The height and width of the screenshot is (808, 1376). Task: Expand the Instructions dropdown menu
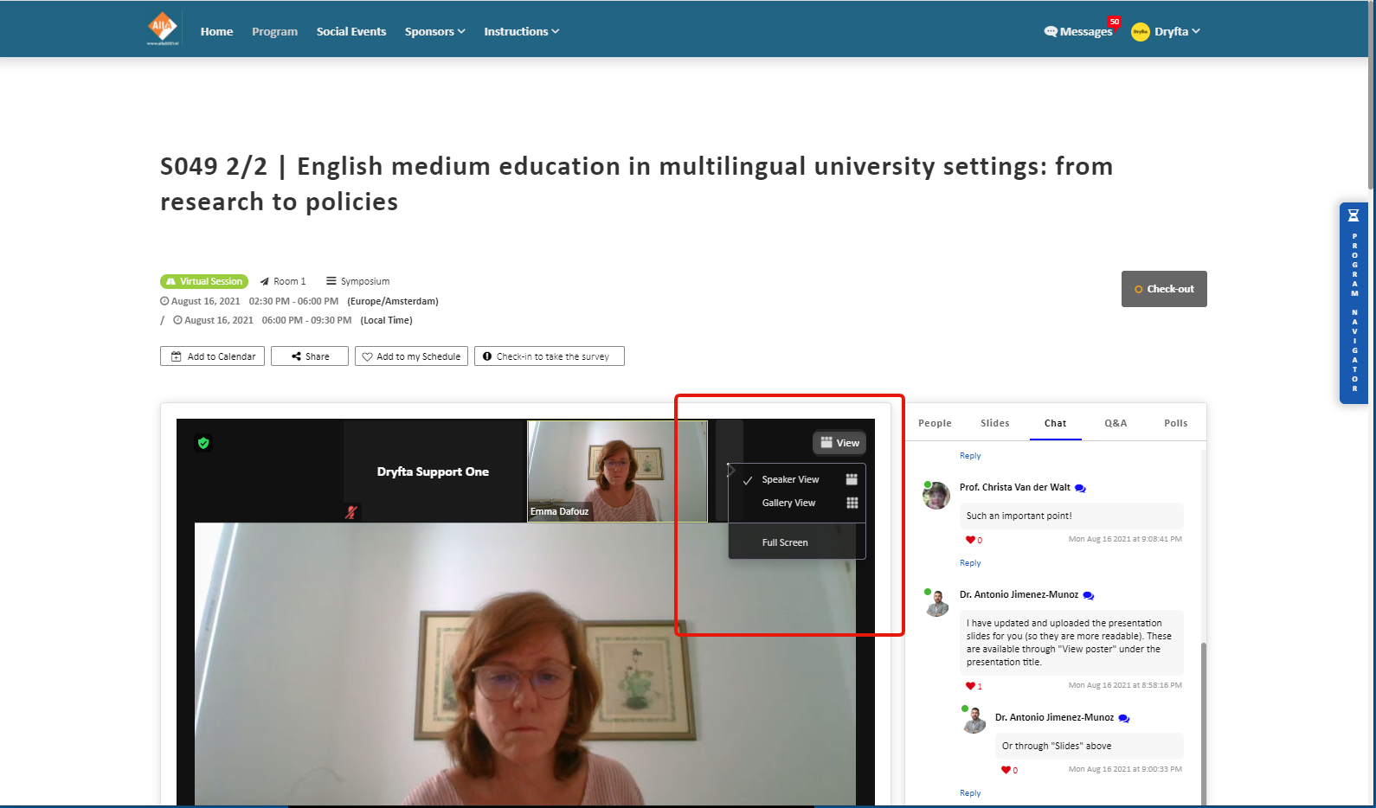pyautogui.click(x=521, y=31)
